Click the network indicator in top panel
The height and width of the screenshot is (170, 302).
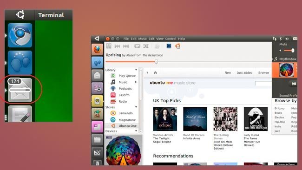pos(275,39)
